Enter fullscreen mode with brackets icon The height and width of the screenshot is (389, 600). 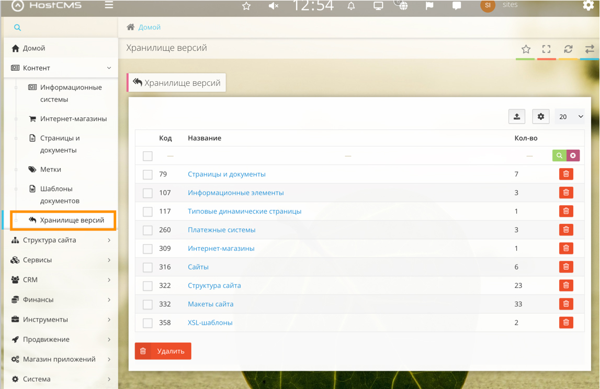point(547,49)
